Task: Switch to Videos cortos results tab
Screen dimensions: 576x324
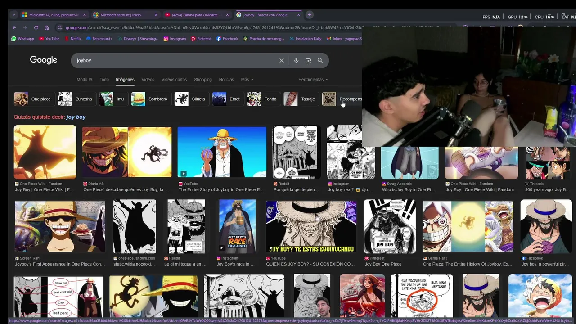Action: tap(174, 80)
